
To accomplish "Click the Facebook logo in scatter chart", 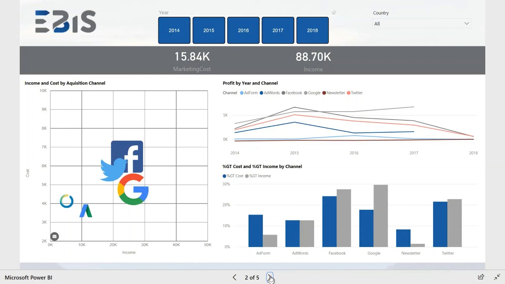I will [127, 156].
